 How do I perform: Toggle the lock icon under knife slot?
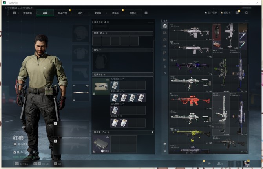click(x=74, y=100)
